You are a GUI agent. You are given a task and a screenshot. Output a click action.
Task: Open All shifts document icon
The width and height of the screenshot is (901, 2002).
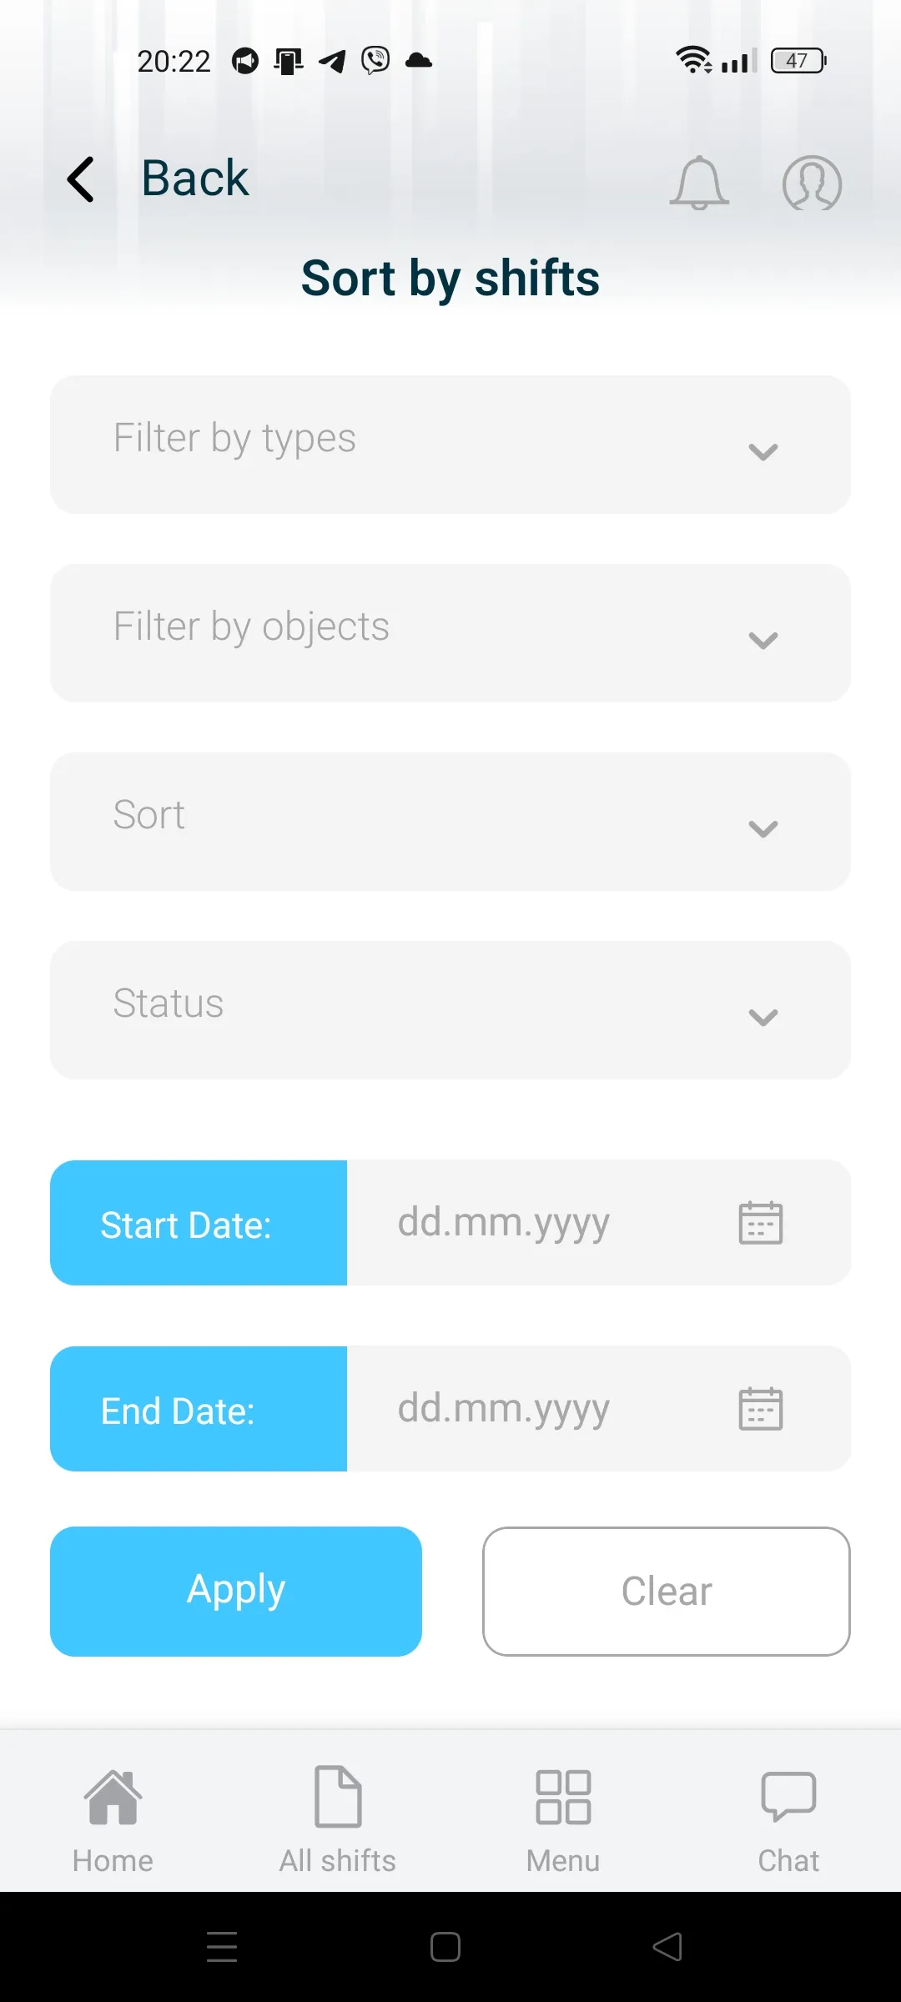[x=338, y=1797]
